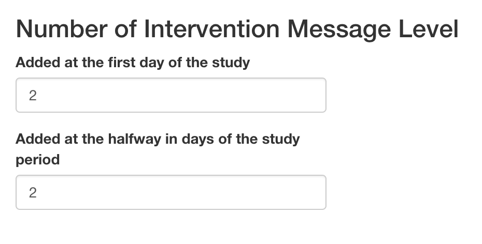The width and height of the screenshot is (482, 244).
Task: Place cursor in the lower number box
Action: [171, 192]
